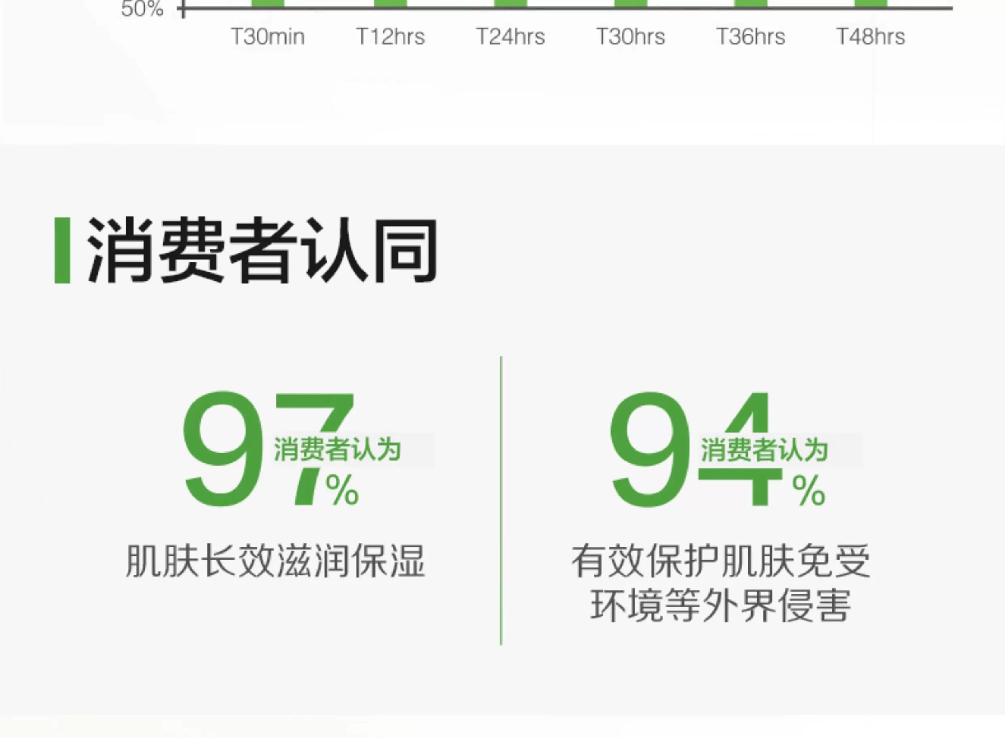Click 消费者认为 label over the 97
Image resolution: width=1005 pixels, height=738 pixels.
(x=337, y=449)
